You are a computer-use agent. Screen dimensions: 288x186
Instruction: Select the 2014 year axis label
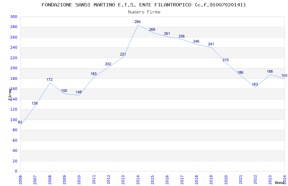[138, 180]
